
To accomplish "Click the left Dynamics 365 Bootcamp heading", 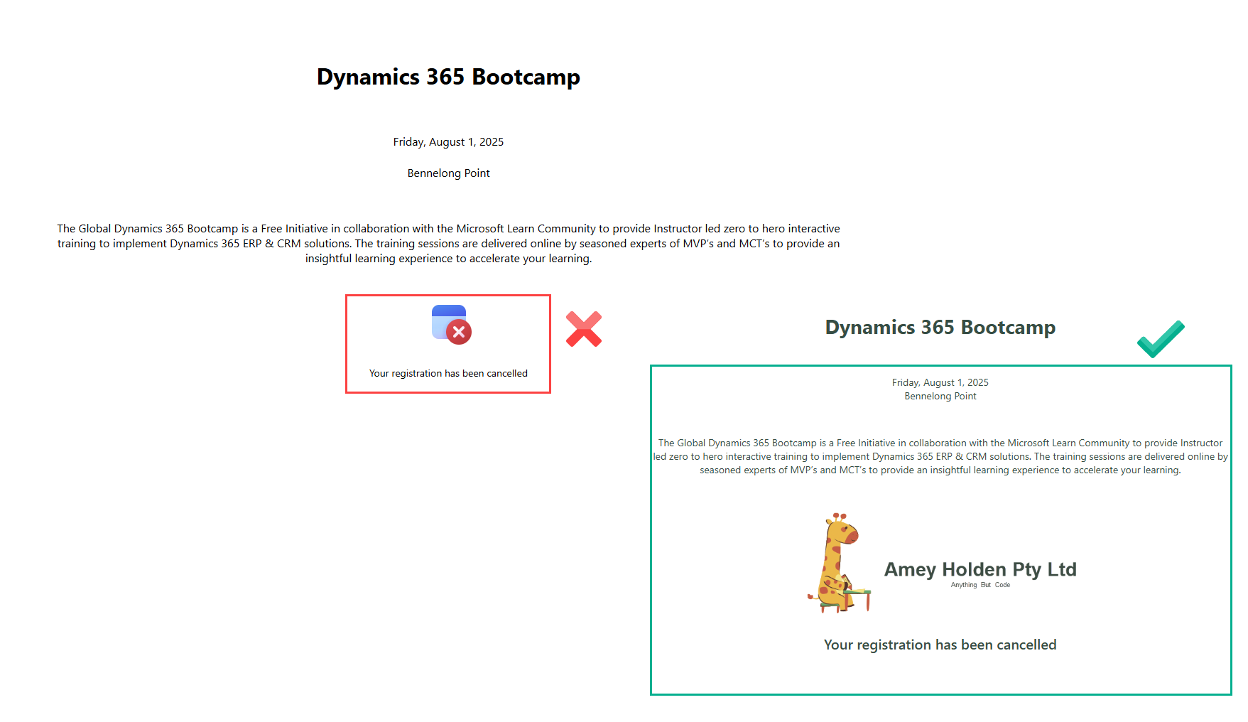I will [448, 77].
